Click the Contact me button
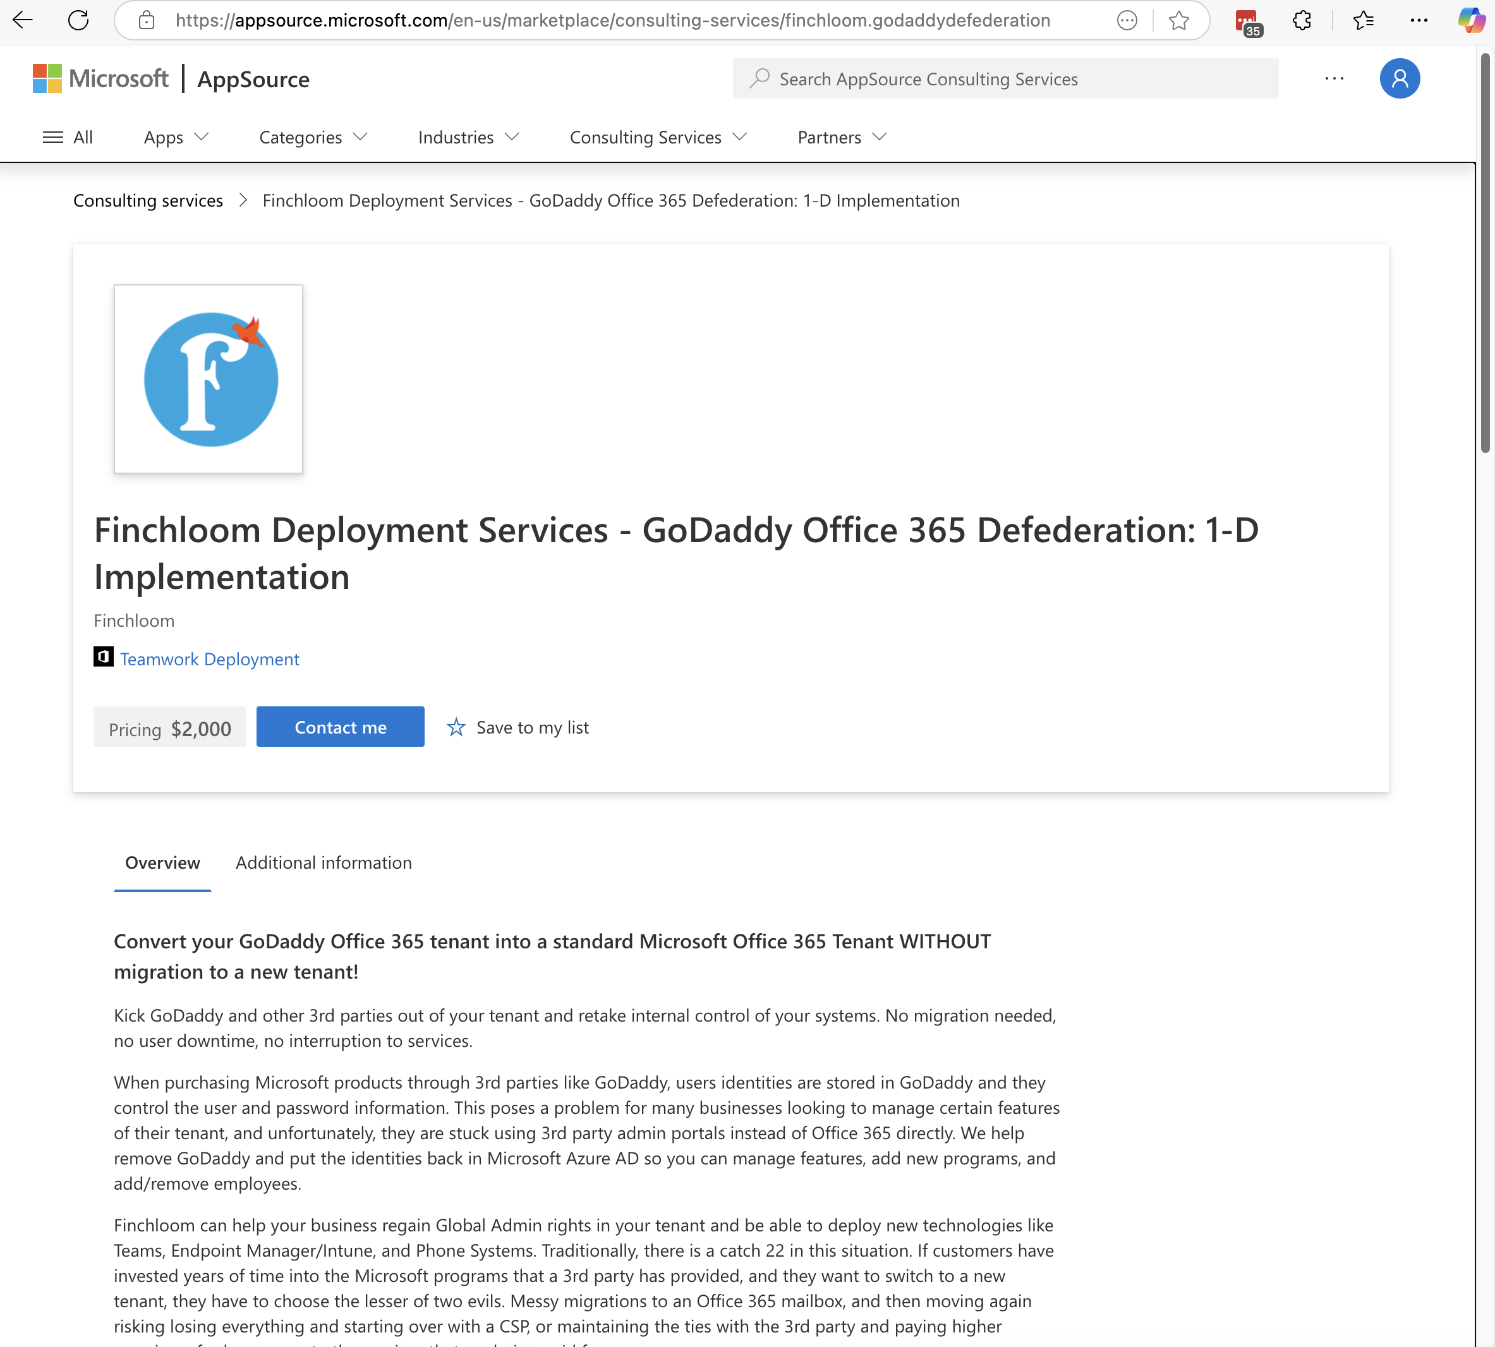Screen dimensions: 1495x1347 (341, 727)
